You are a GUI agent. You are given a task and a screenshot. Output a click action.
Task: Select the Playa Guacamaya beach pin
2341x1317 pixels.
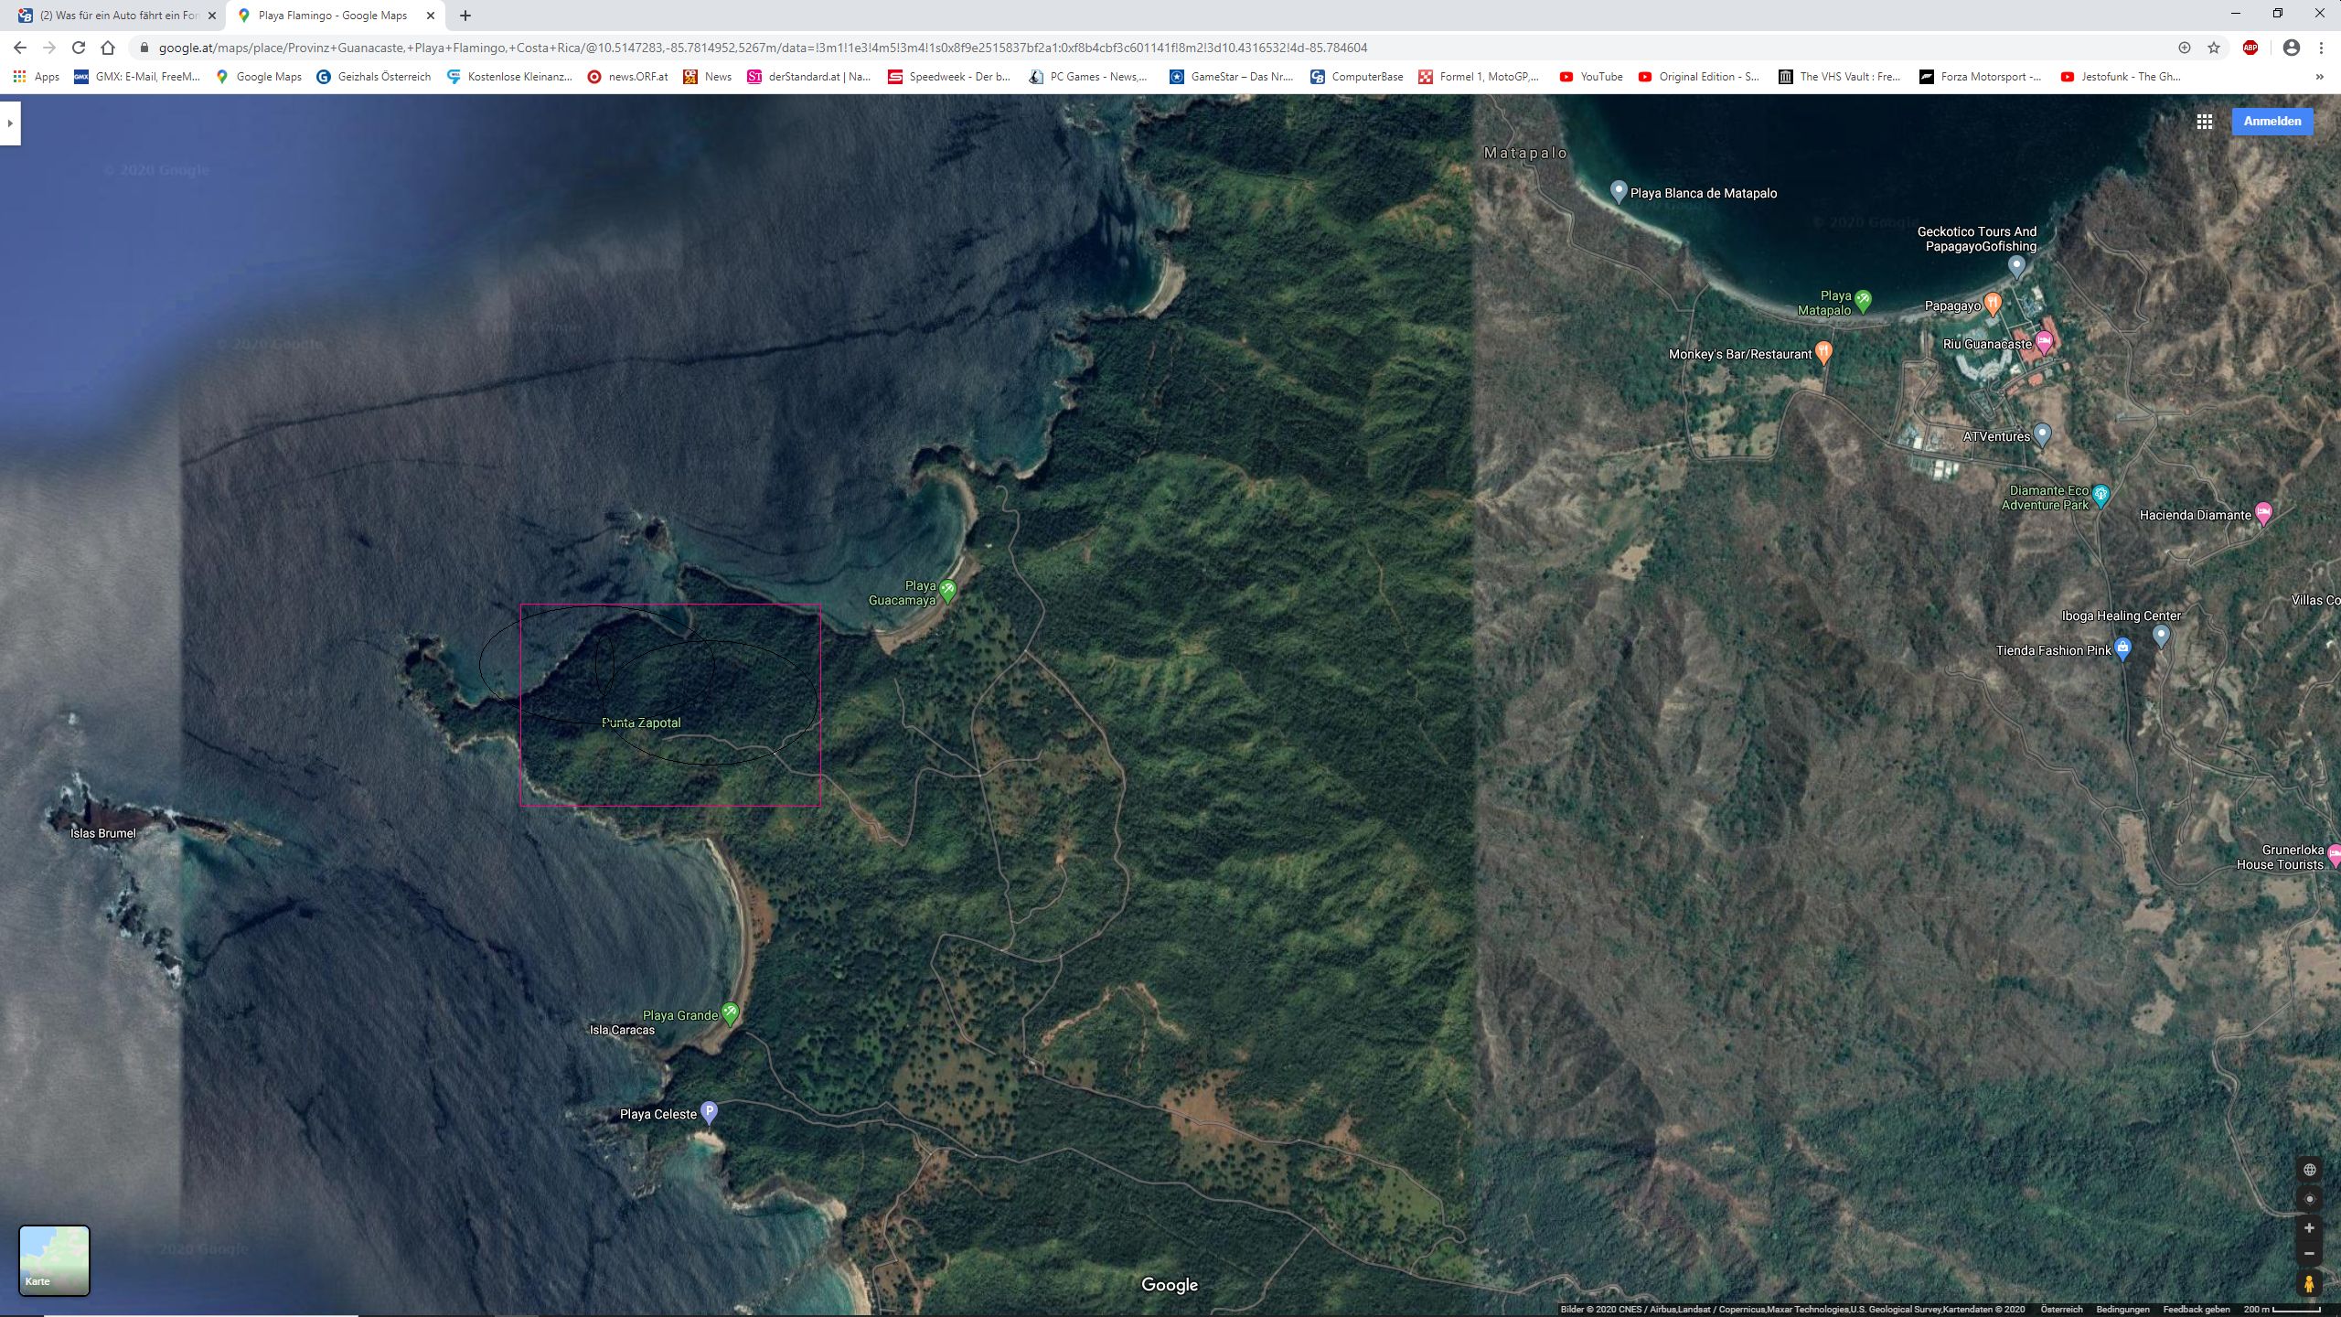point(948,591)
